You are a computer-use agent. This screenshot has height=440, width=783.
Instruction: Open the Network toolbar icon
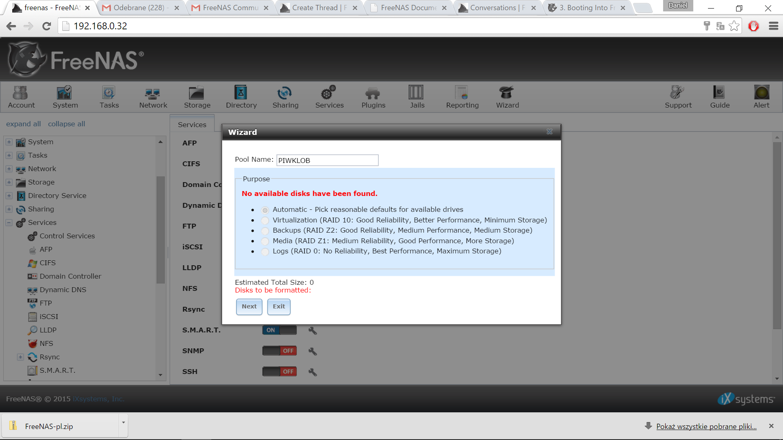pyautogui.click(x=153, y=97)
